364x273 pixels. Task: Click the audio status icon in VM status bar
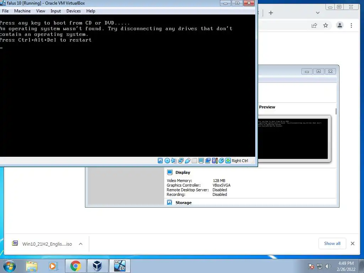[174, 161]
